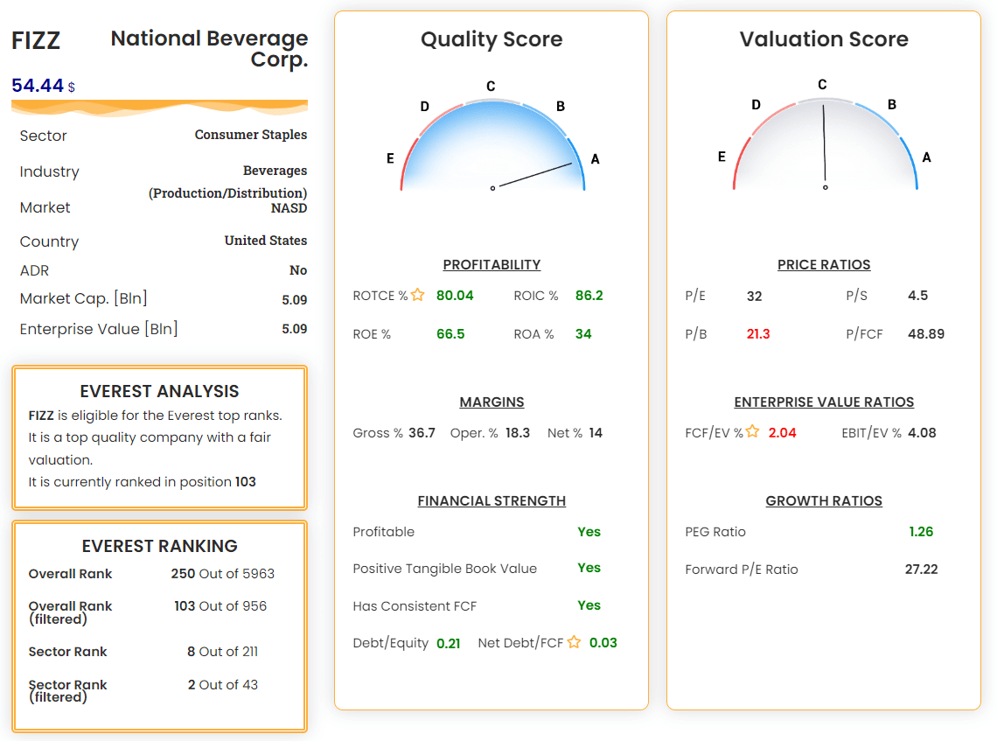This screenshot has height=741, width=997.
Task: Click the Forward P/E Ratio value 27.22
Action: 921,569
